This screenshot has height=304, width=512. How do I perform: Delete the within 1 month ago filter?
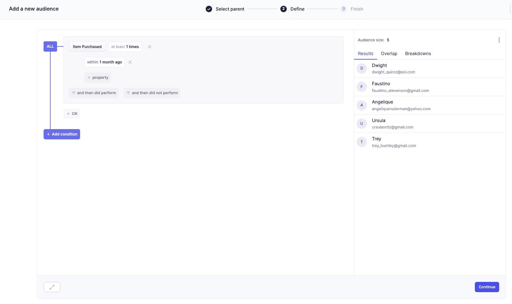tap(130, 62)
